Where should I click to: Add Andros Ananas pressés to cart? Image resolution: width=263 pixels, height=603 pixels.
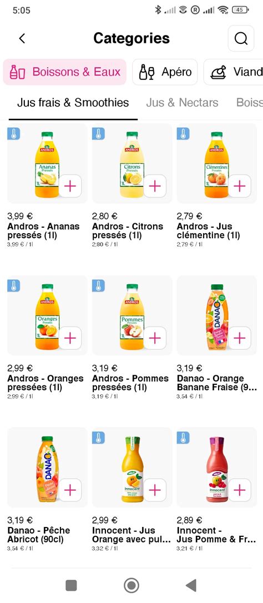click(x=70, y=186)
